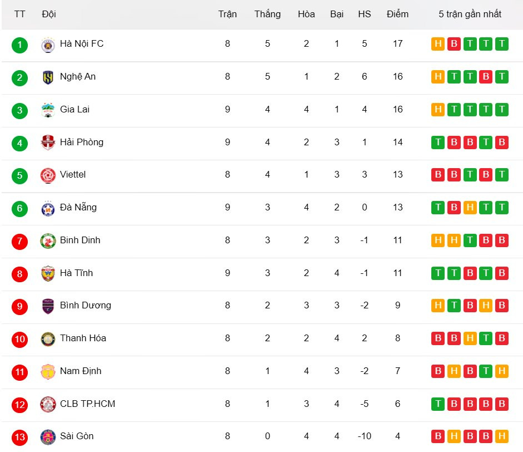Click the Bình Dương club crest
This screenshot has width=523, height=452.
point(48,306)
